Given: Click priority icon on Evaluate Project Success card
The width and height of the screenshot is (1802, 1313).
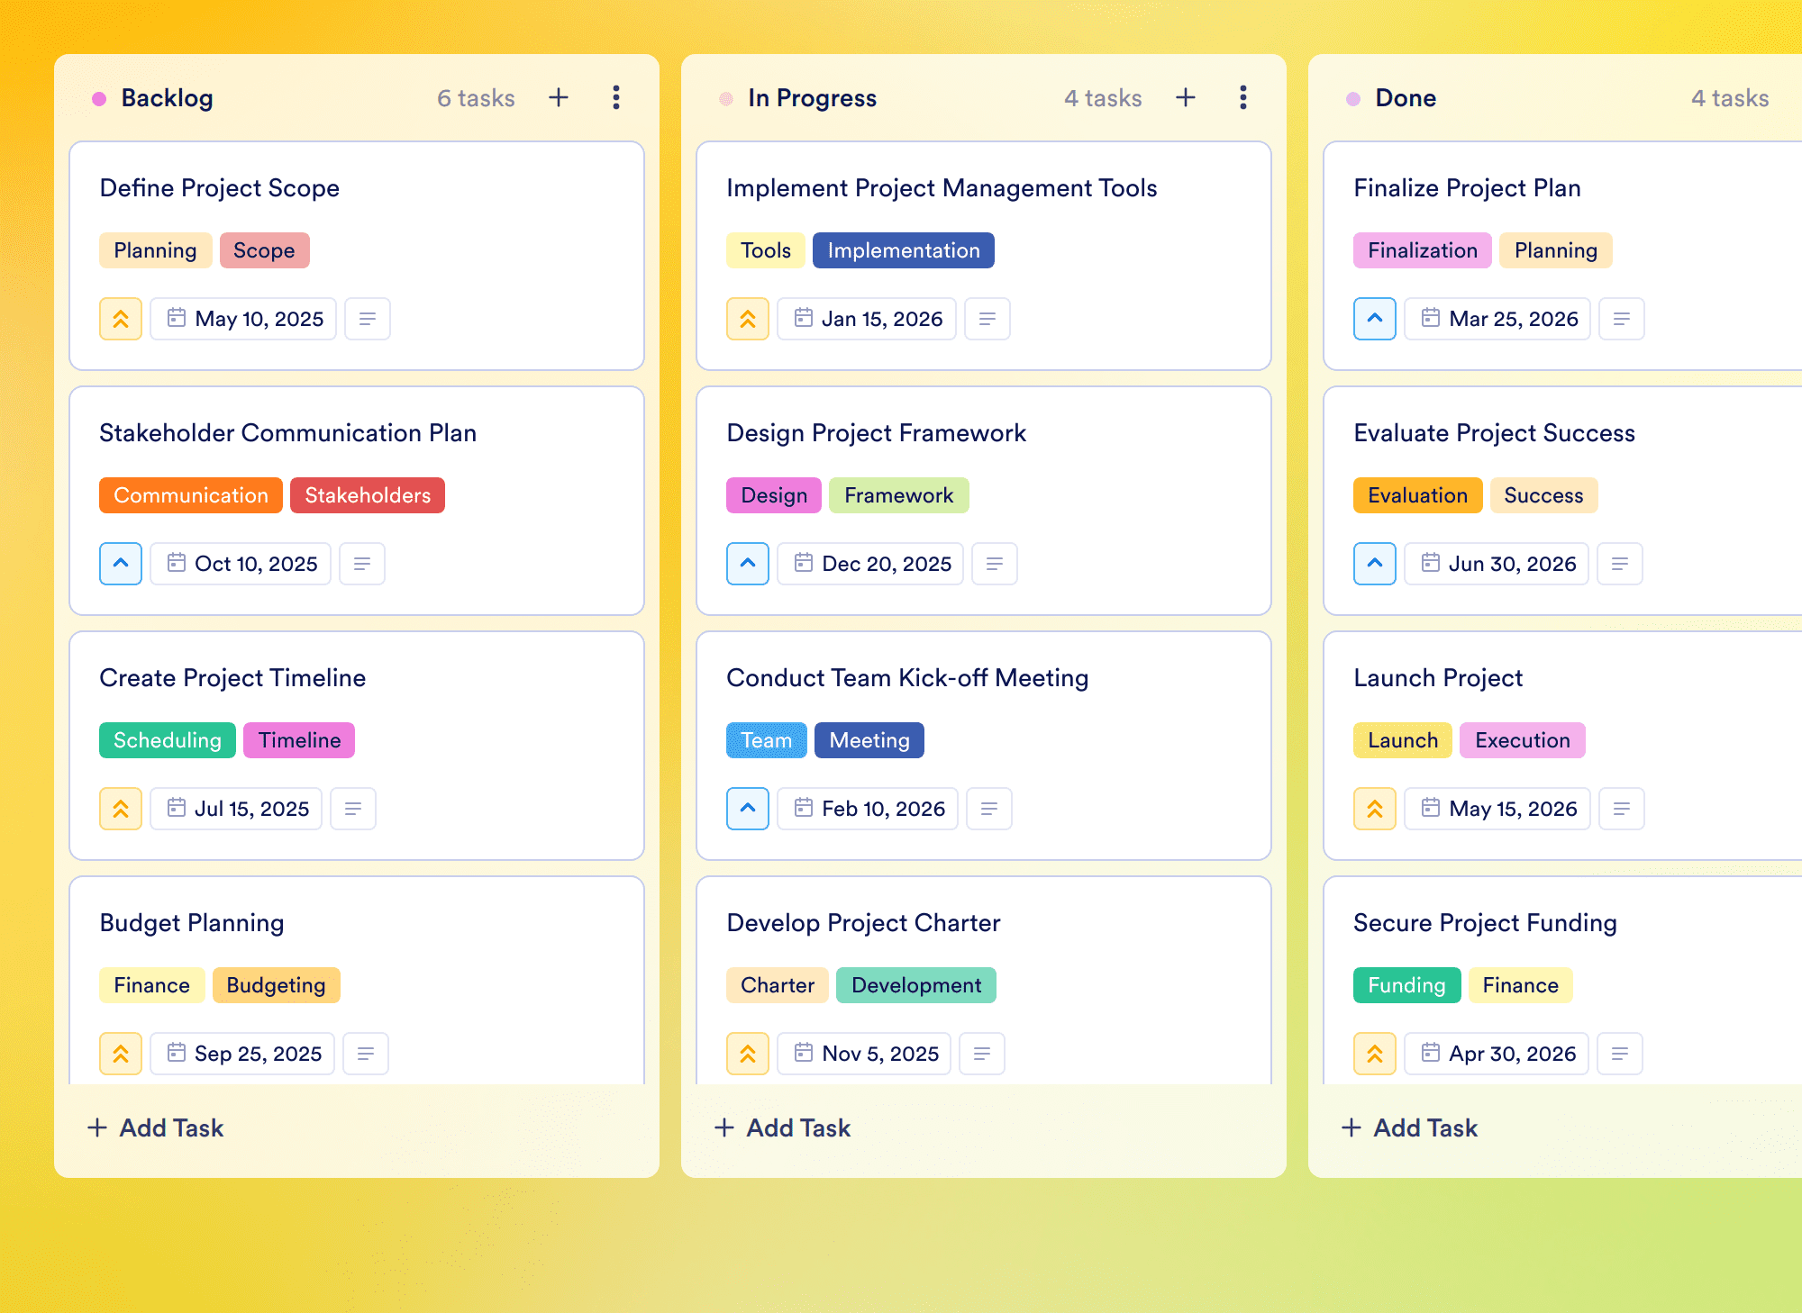Looking at the screenshot, I should coord(1375,564).
